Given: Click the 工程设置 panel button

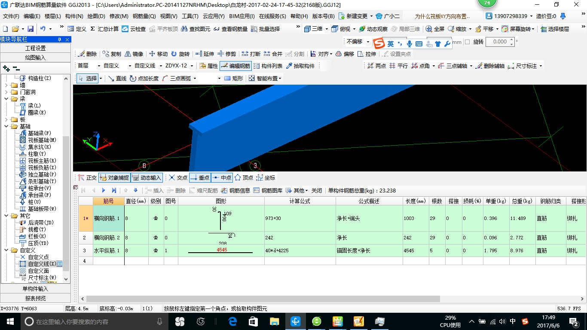Looking at the screenshot, I should (x=35, y=48).
